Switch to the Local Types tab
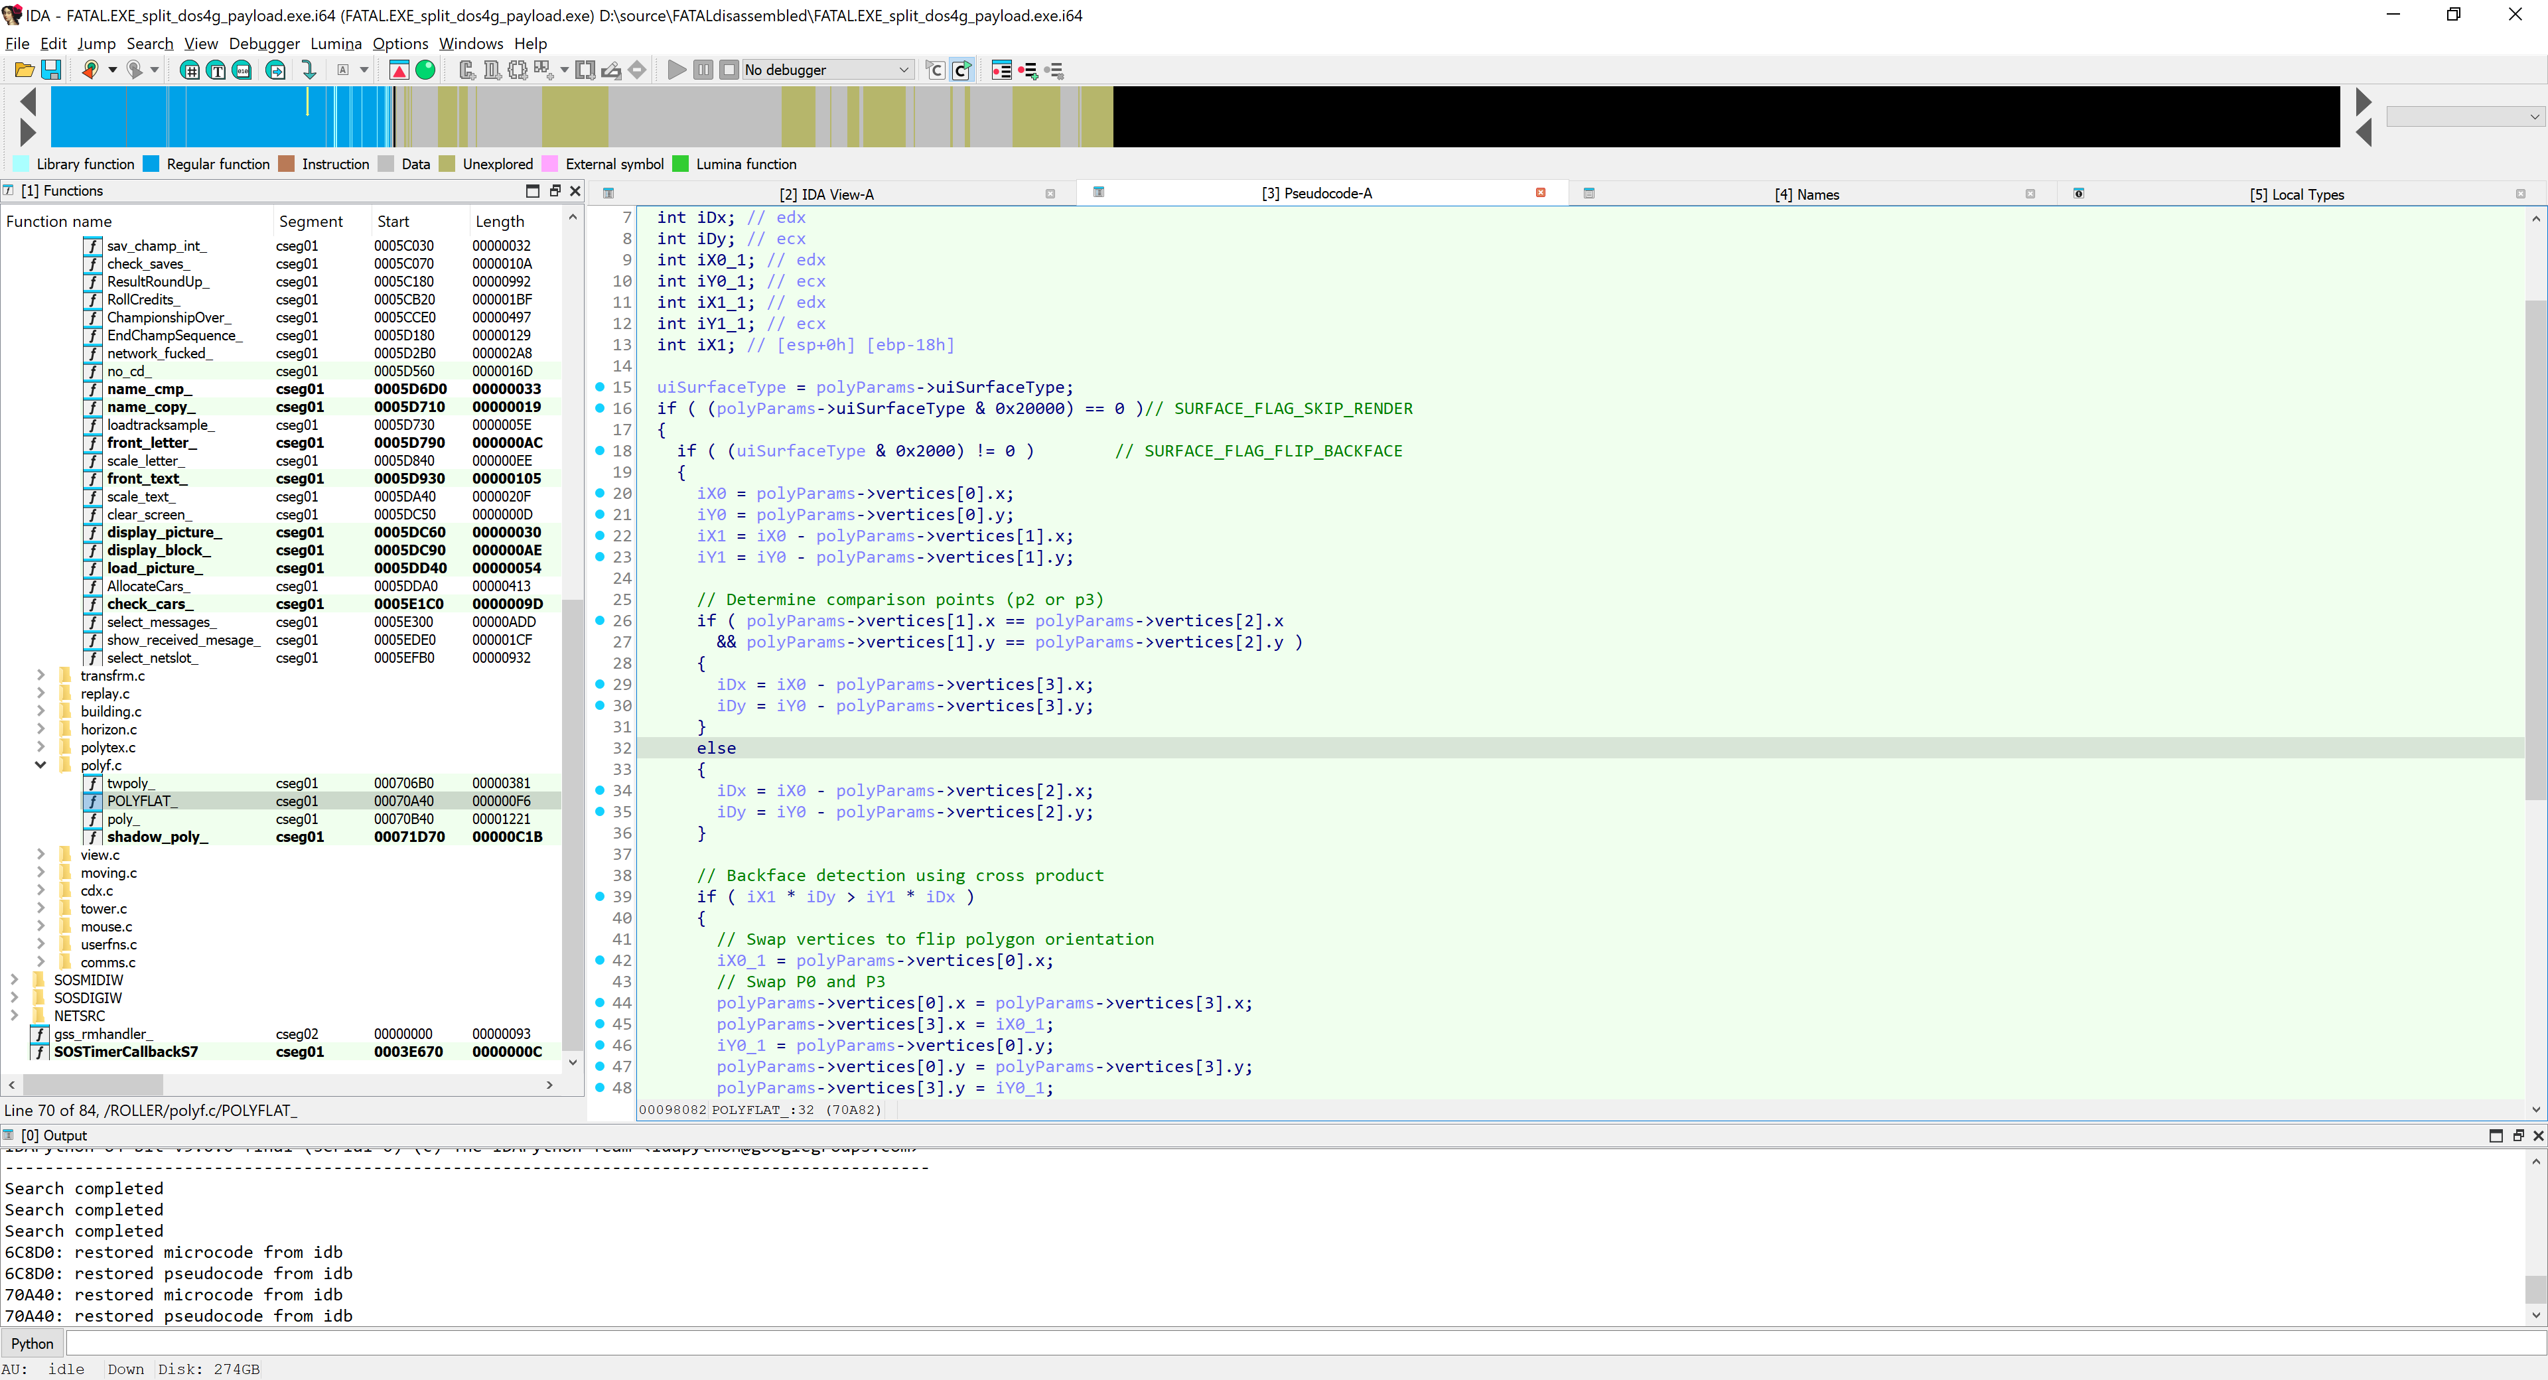2548x1380 pixels. [2296, 194]
